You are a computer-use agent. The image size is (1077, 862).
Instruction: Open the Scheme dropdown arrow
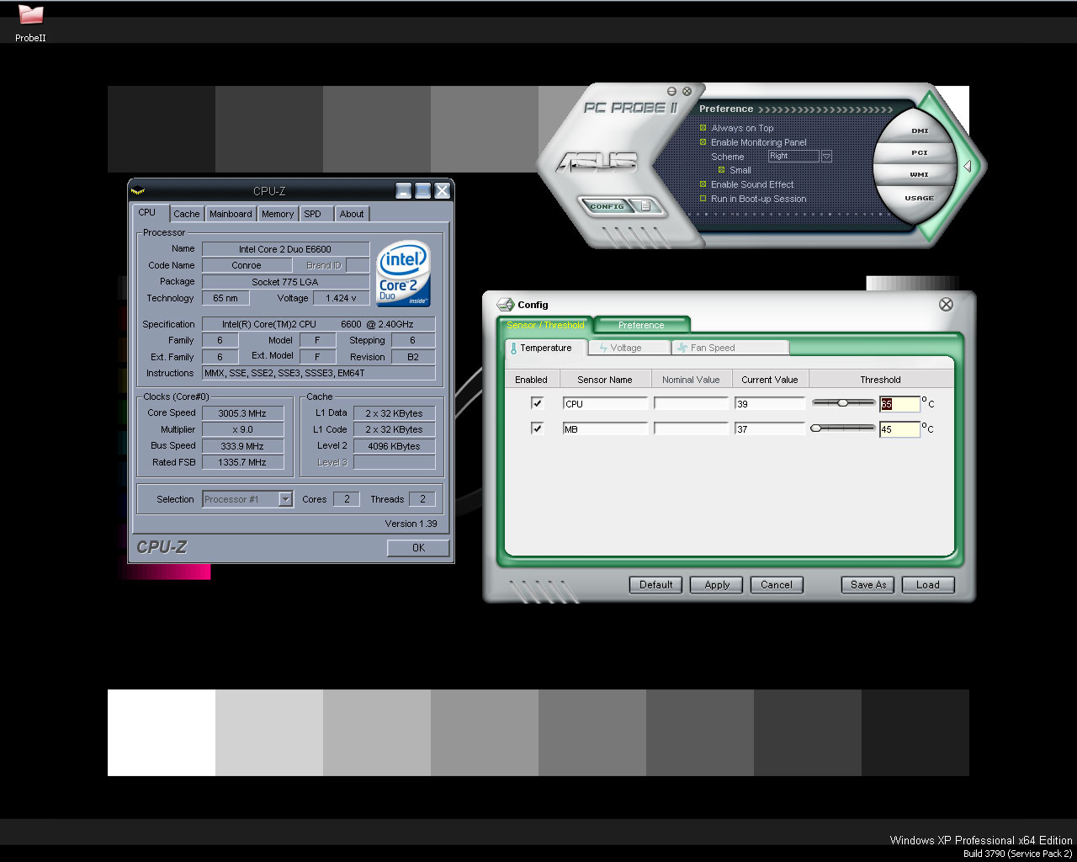826,157
